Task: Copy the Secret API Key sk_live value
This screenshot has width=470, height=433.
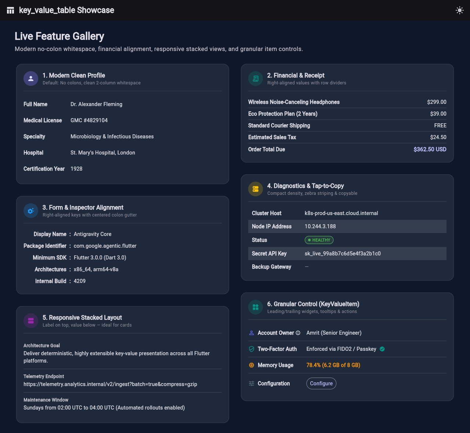Action: tap(343, 254)
